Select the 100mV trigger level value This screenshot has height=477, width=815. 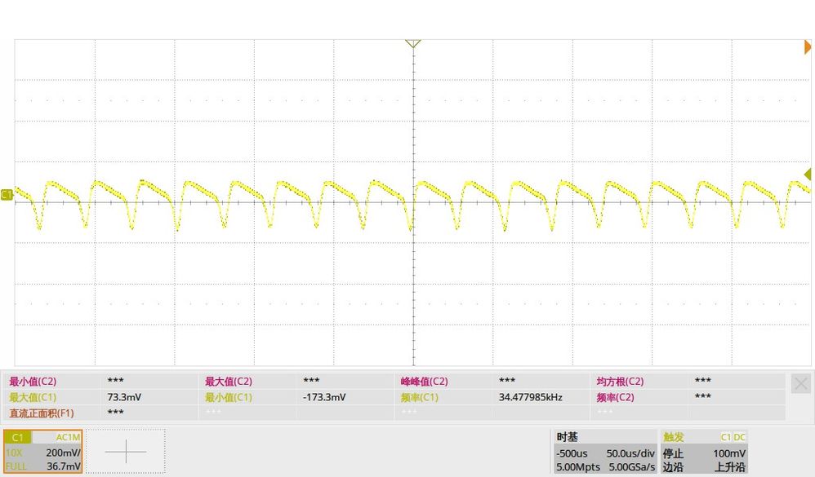coord(728,453)
